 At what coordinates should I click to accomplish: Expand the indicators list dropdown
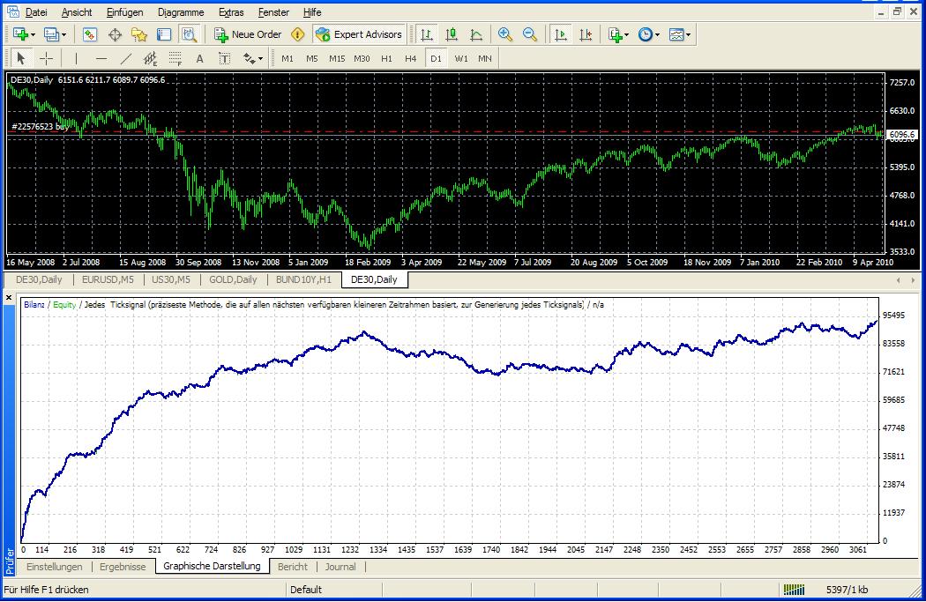coord(626,34)
